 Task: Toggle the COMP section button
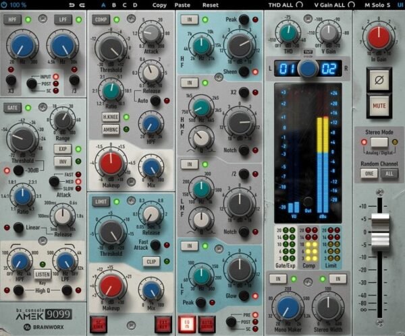tap(101, 20)
